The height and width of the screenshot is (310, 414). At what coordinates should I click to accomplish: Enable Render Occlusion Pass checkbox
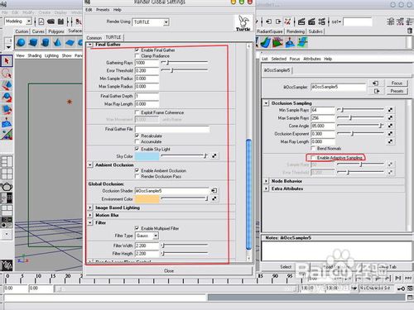137,176
